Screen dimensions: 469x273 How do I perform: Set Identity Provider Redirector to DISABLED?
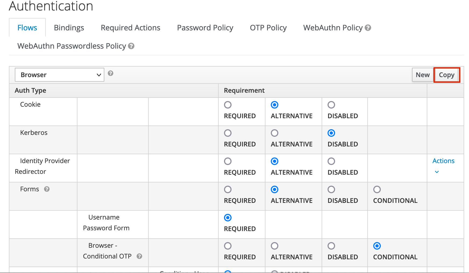click(331, 161)
